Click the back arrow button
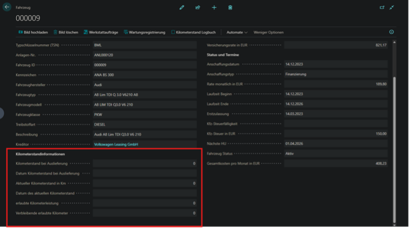 [x=7, y=8]
